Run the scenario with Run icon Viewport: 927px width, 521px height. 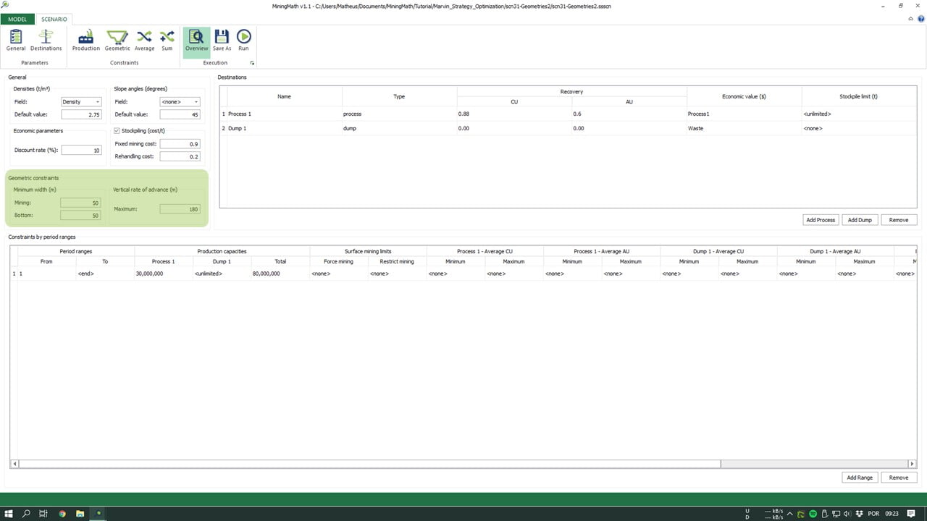[243, 40]
